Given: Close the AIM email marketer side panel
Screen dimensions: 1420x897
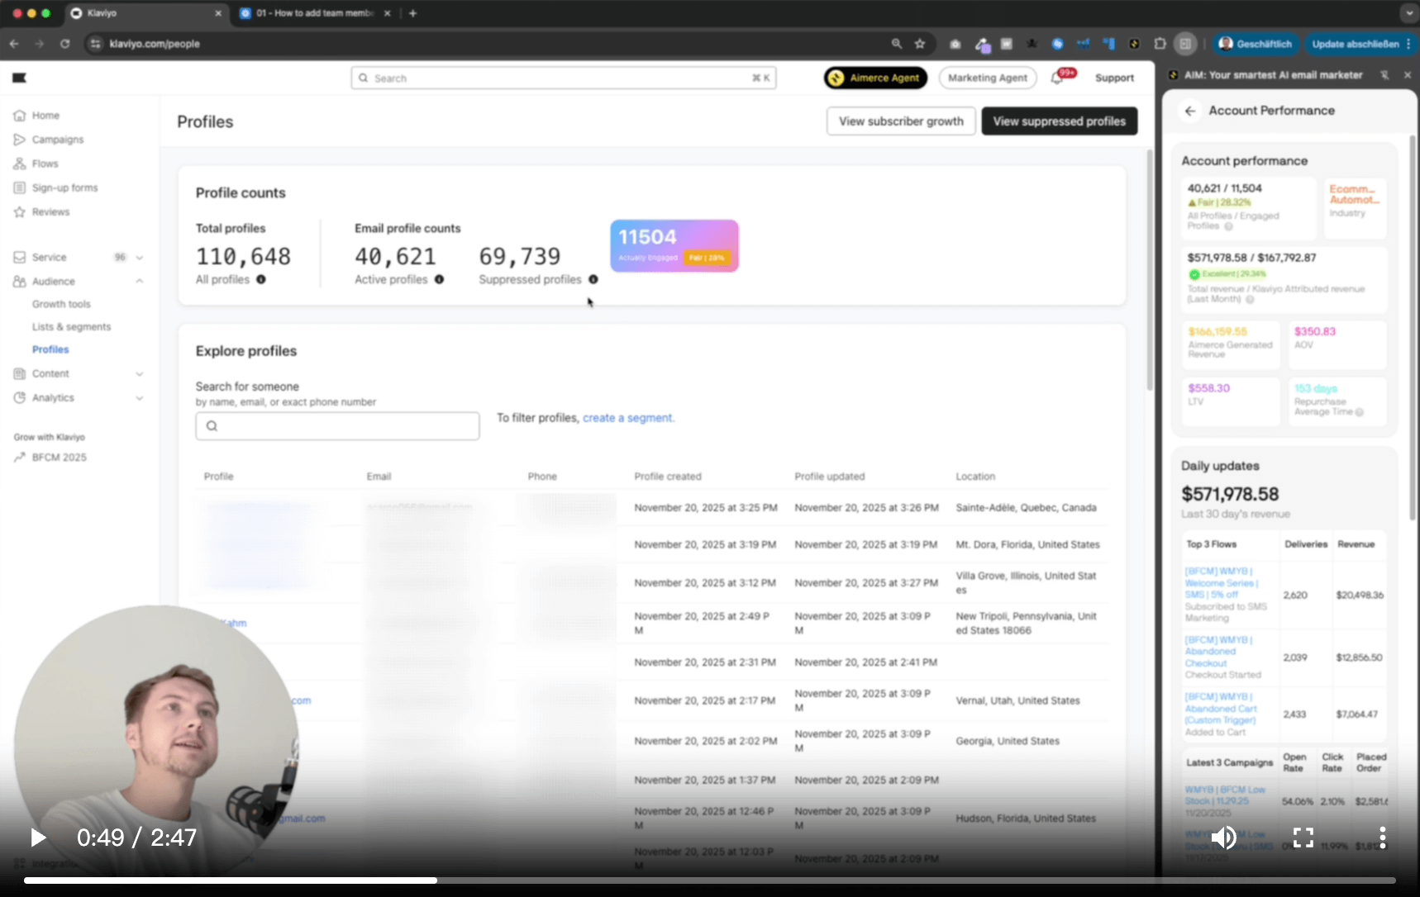Looking at the screenshot, I should [1408, 74].
